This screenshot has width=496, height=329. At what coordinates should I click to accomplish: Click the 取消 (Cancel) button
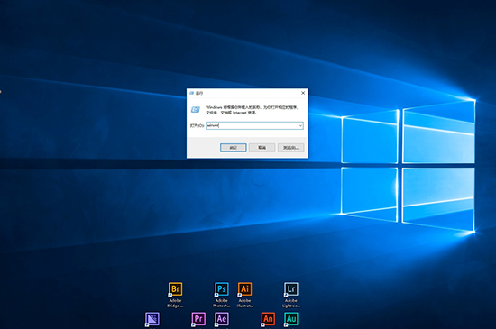[x=262, y=148]
